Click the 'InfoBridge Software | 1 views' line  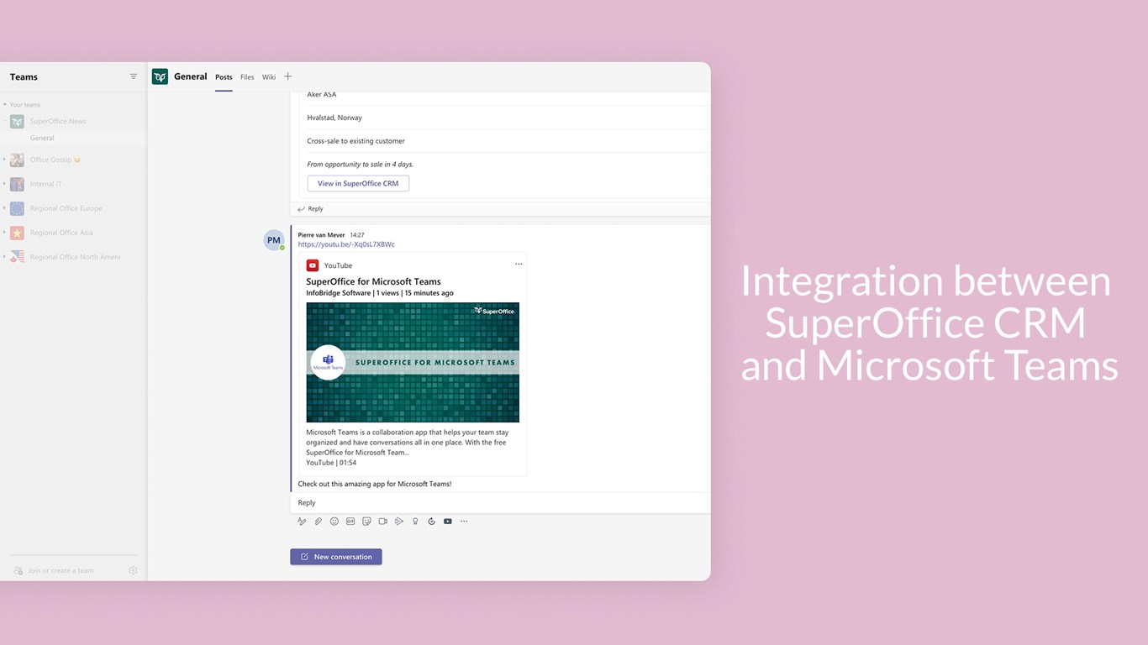[x=380, y=293]
